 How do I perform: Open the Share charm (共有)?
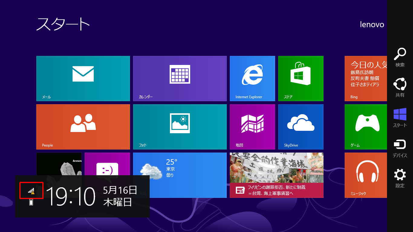400,88
